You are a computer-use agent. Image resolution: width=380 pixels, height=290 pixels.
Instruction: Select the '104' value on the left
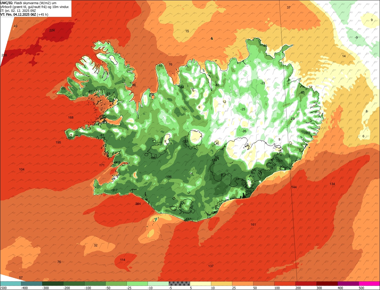pos(22,169)
